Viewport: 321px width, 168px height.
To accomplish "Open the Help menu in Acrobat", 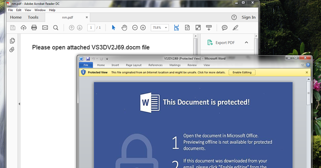I will coord(52,10).
